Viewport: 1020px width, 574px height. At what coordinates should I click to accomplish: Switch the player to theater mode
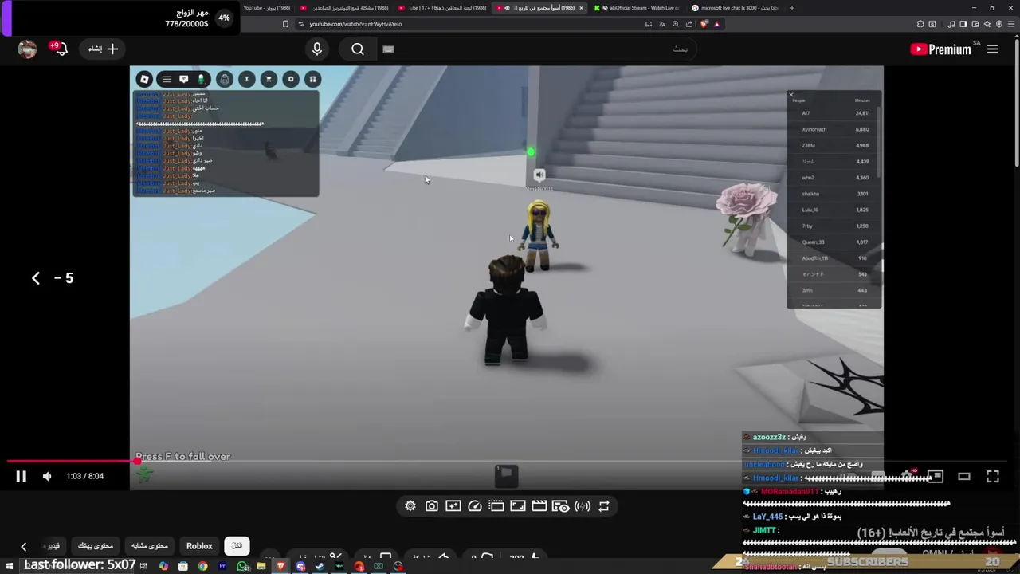[x=964, y=476]
